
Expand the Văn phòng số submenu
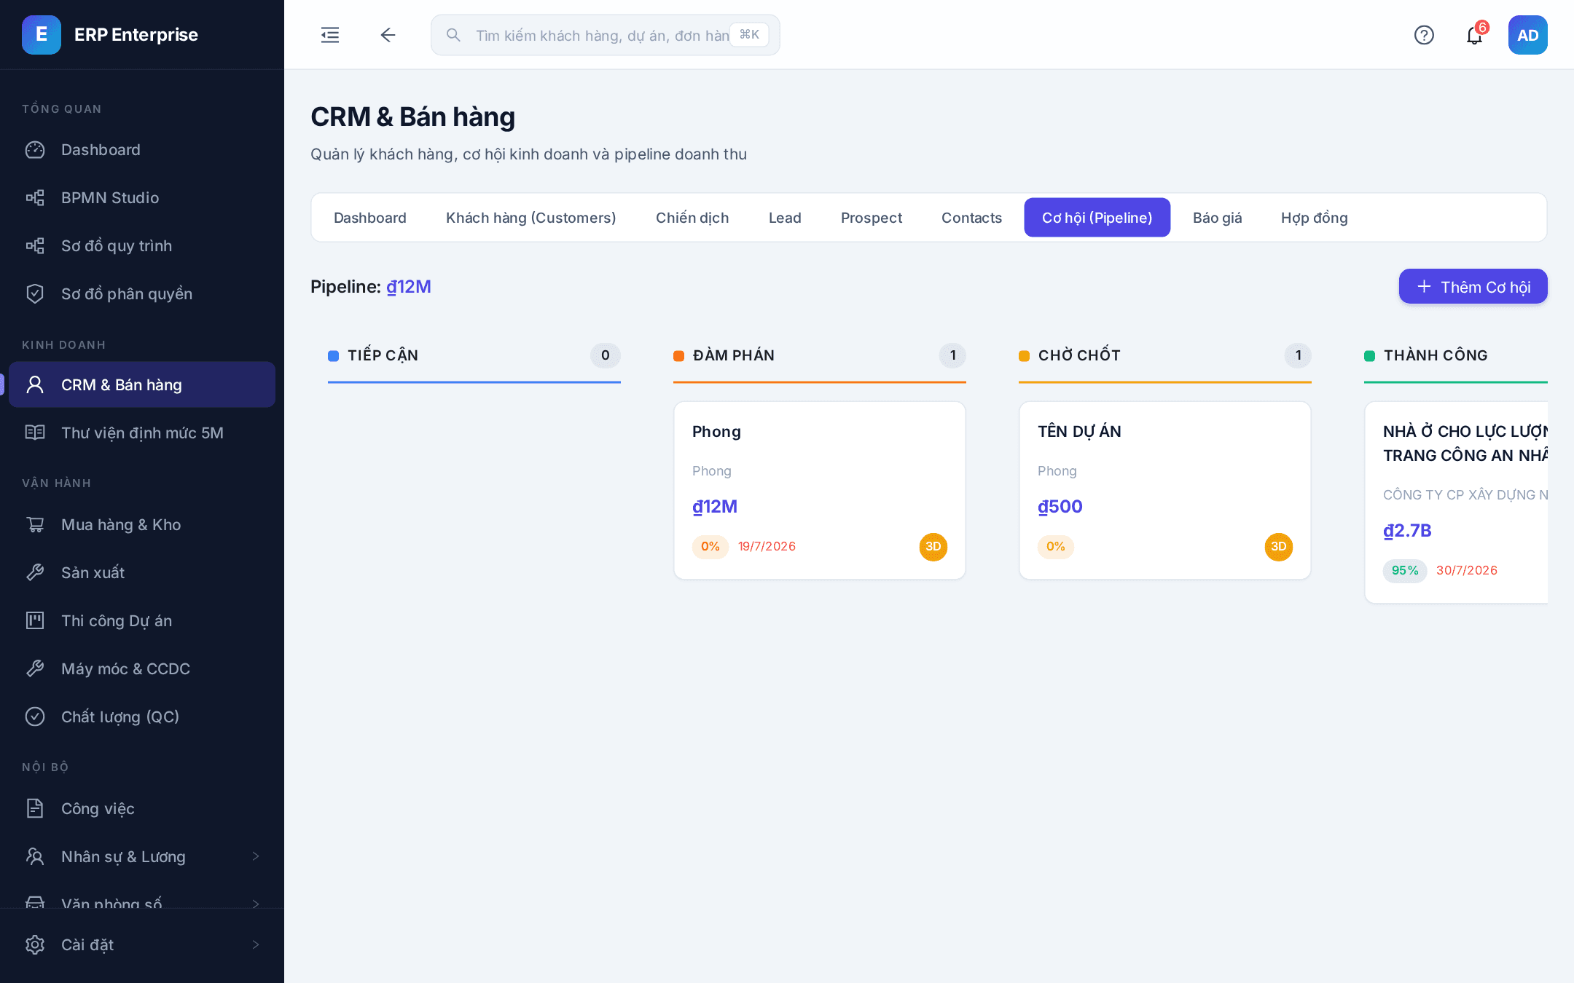(142, 901)
